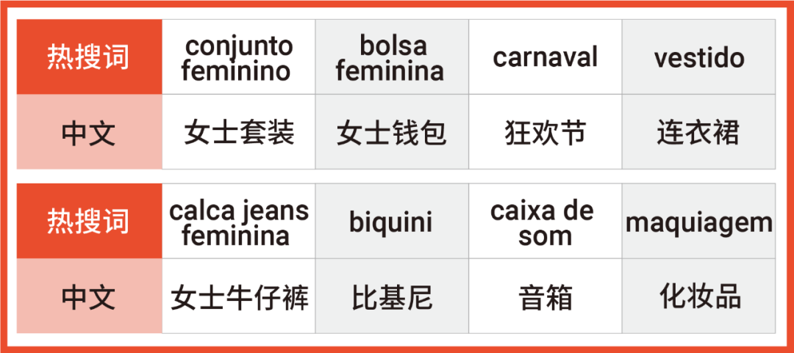Select the 'carnaval' cell

pos(545,58)
